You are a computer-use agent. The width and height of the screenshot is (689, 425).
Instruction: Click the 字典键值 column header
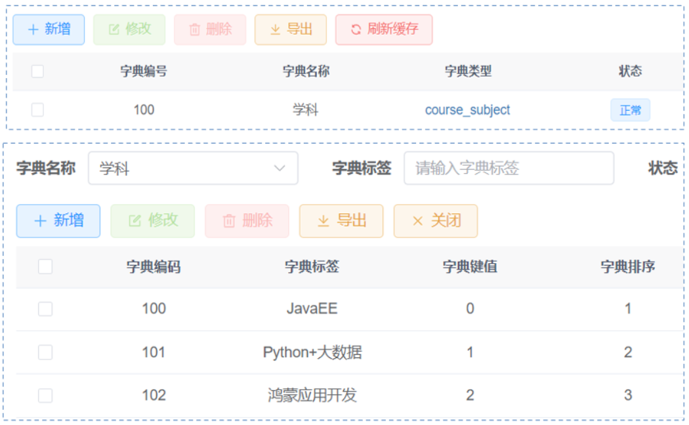[x=470, y=266]
